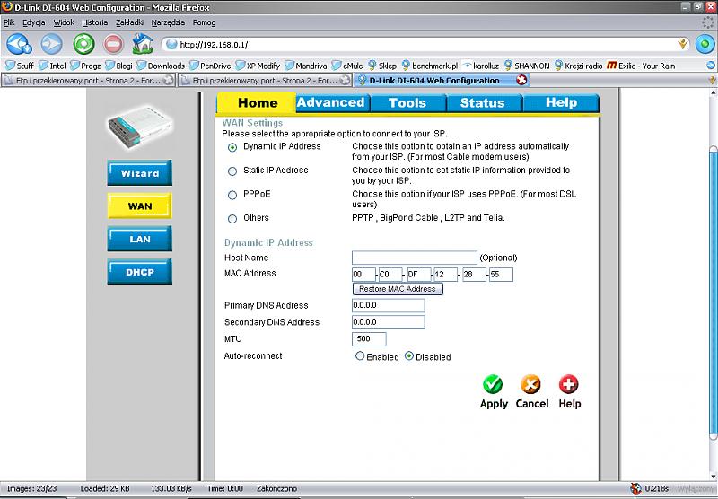Viewport: 718px width, 499px height.
Task: Reload the page with the green refresh icon
Action: tap(83, 44)
